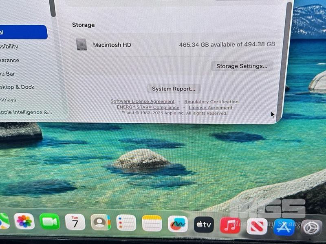Click the Macintosh HD drive icon
The height and width of the screenshot is (244, 326).
(x=81, y=45)
